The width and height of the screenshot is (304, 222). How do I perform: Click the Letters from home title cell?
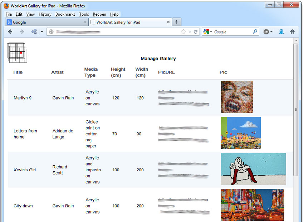click(x=25, y=134)
